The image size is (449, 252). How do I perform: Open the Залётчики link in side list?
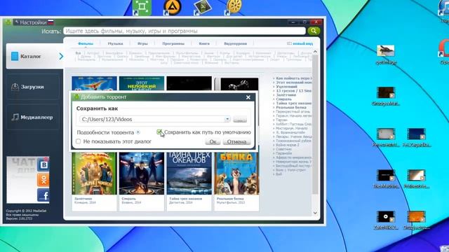point(286,95)
